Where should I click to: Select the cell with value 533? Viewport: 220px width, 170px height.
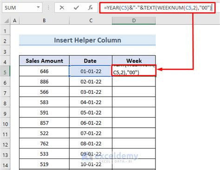tap(44, 154)
